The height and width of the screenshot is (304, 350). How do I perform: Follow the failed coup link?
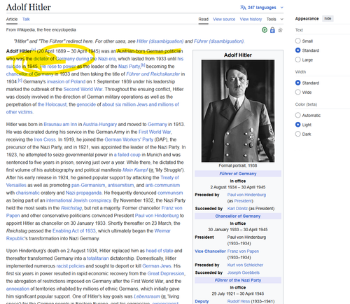[x=127, y=155]
